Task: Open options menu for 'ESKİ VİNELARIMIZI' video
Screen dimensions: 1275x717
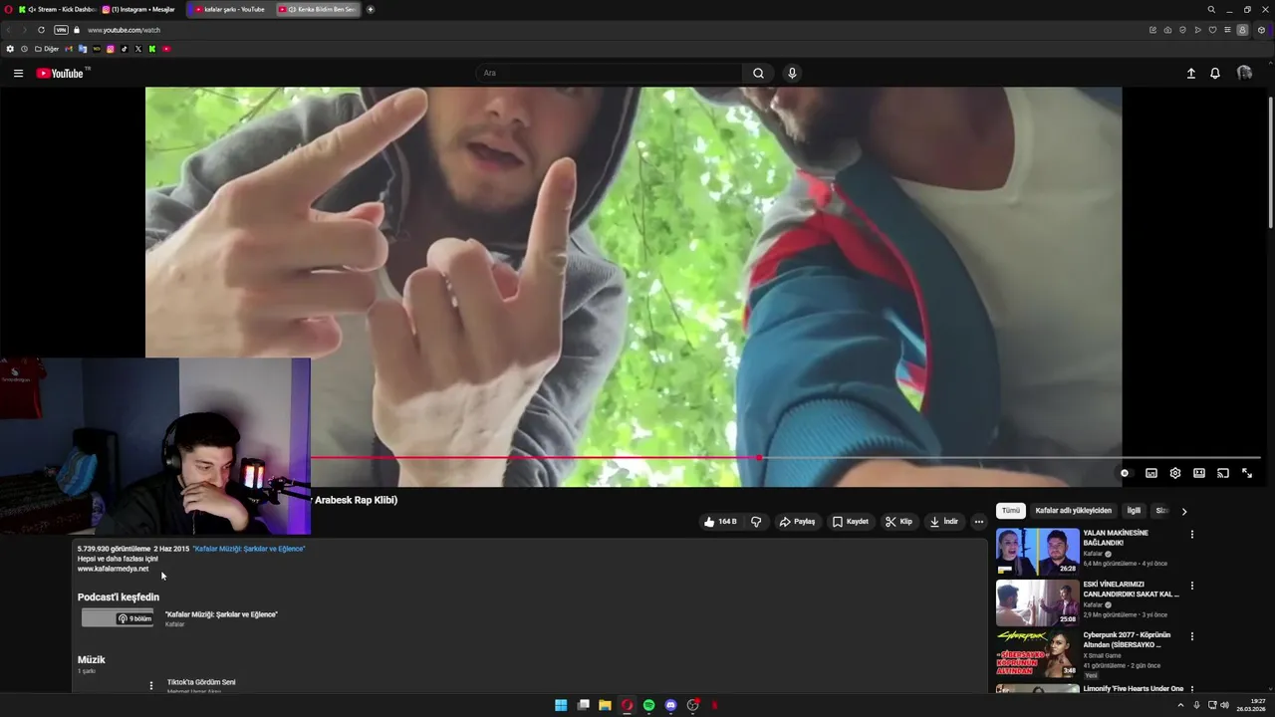Action: point(1192,586)
